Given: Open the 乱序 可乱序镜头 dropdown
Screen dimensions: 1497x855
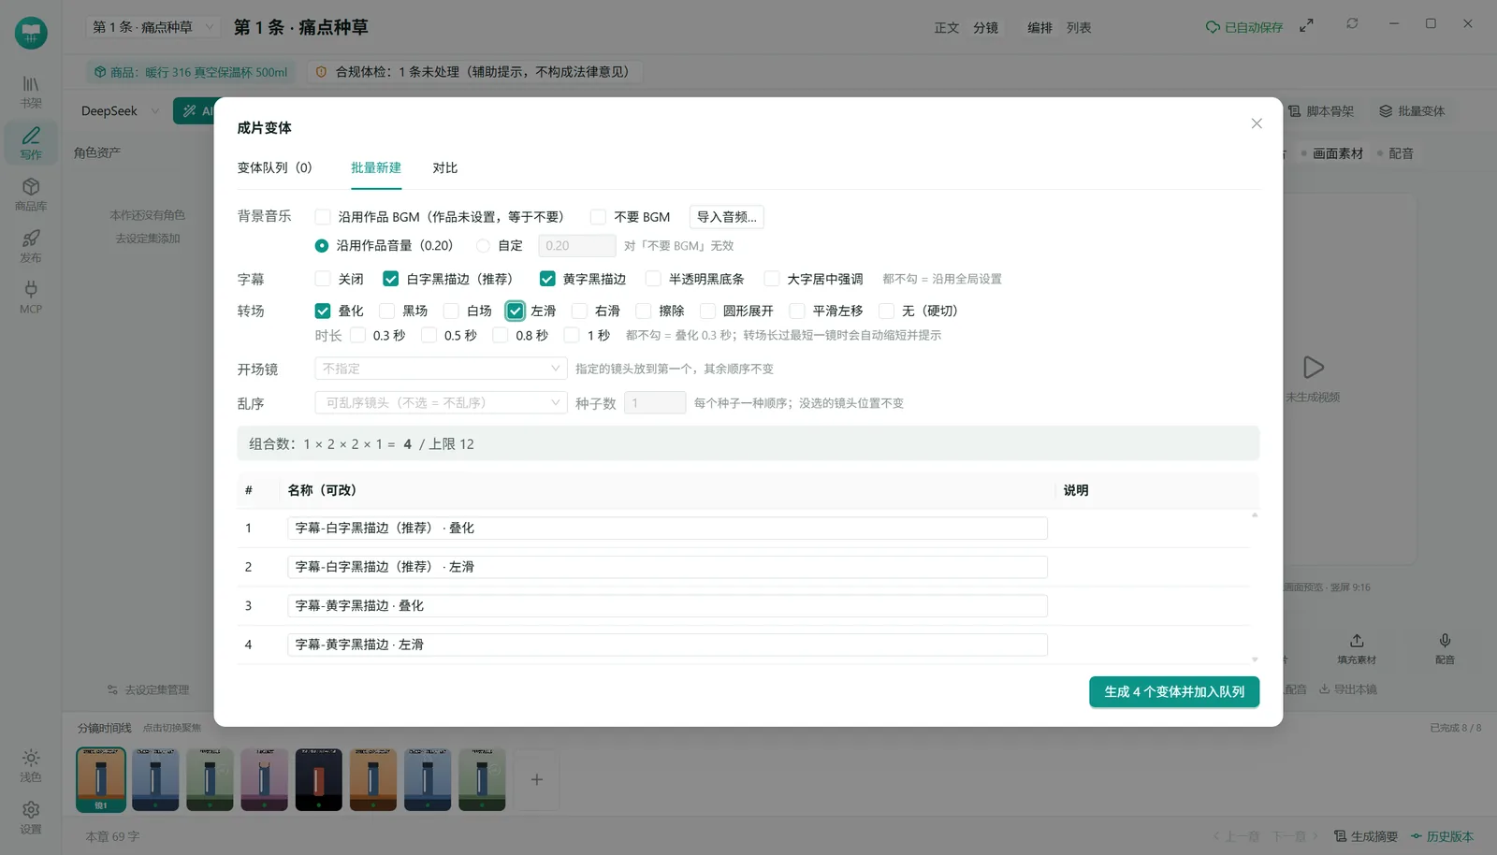Looking at the screenshot, I should click(x=441, y=403).
